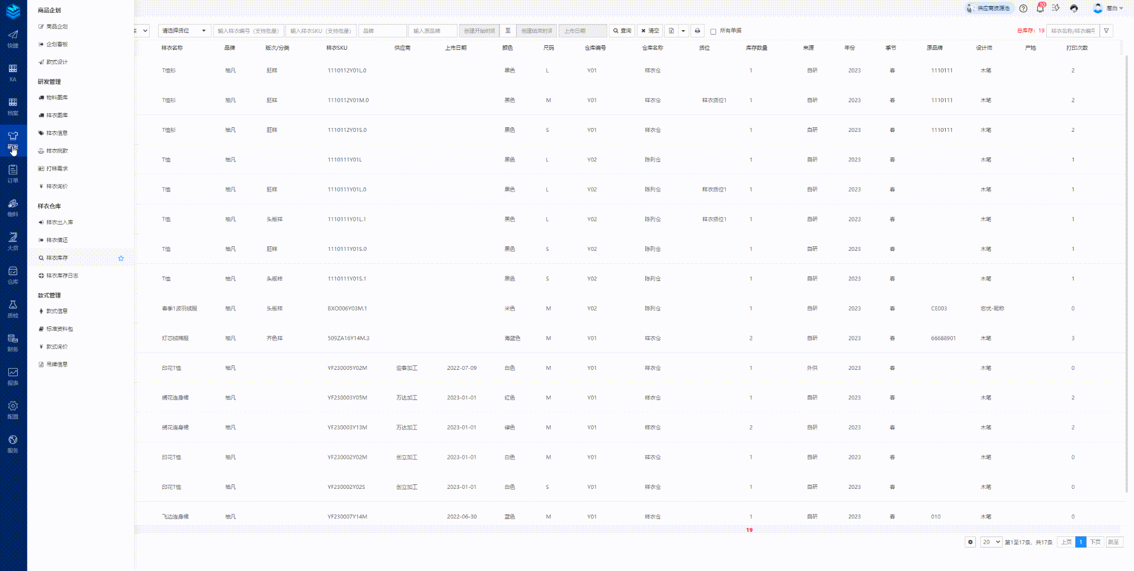This screenshot has height=571, width=1134.
Task: Click the 供应商资源池 button
Action: click(989, 8)
